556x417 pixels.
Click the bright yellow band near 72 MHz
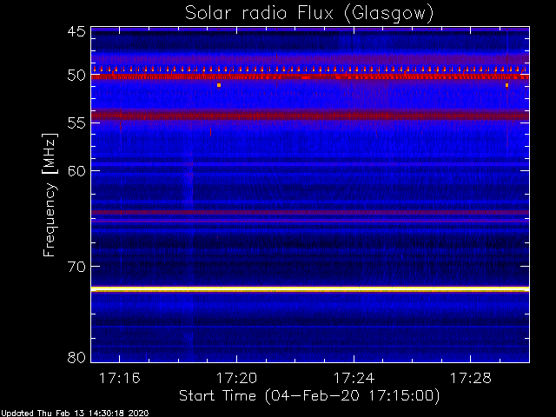point(310,289)
